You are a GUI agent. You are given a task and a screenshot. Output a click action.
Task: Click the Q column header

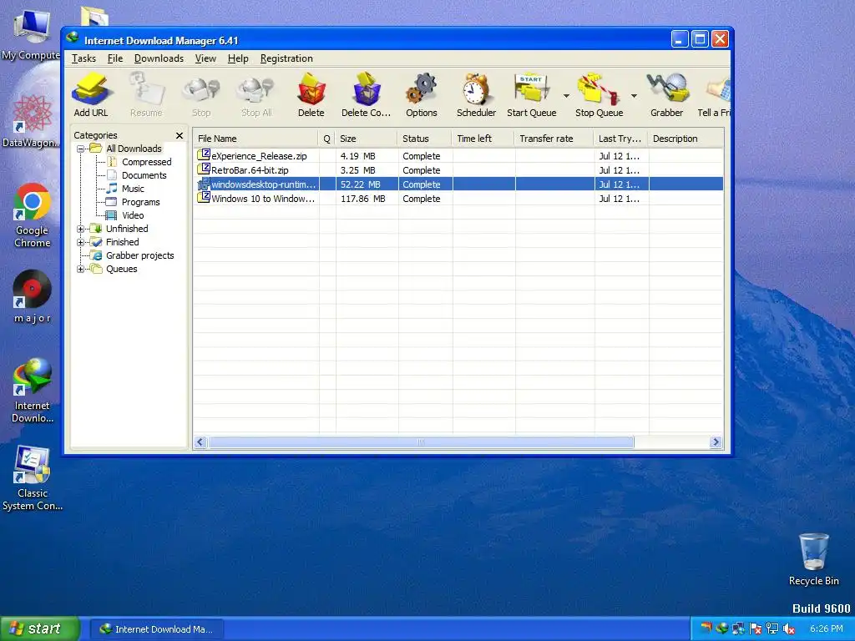click(326, 139)
